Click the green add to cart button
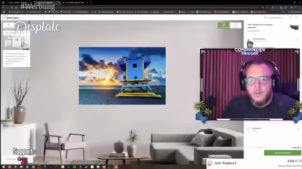302x169 pixels. (x=282, y=153)
